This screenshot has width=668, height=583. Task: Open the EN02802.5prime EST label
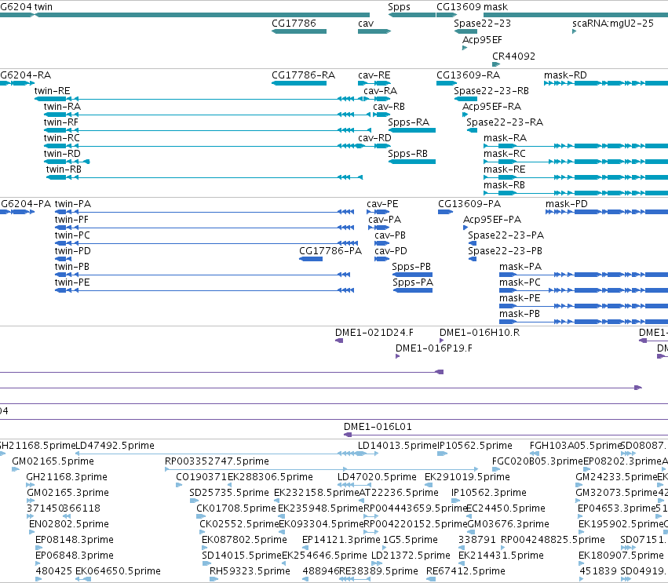click(x=69, y=524)
